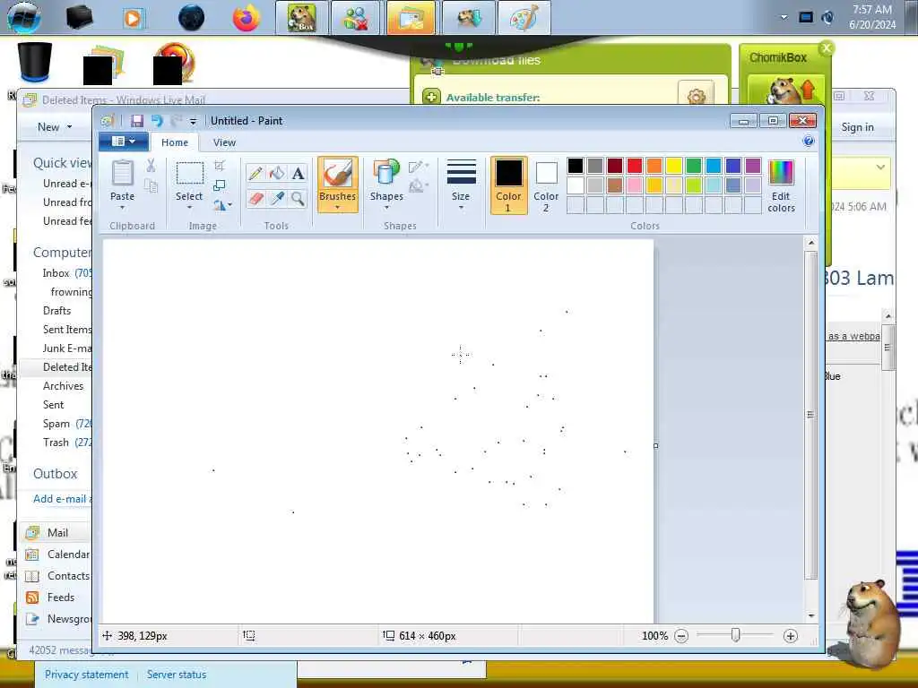
Task: Click the Feeds icon in Live Mail
Action: pyautogui.click(x=33, y=598)
